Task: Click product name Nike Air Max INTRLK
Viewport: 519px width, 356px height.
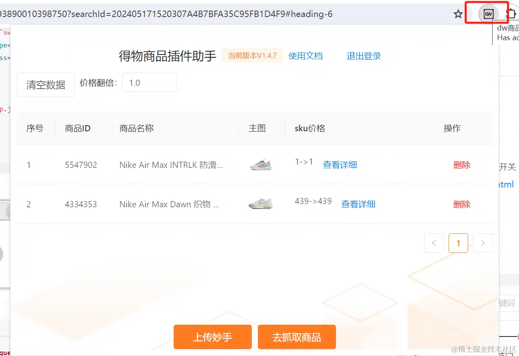Action: 171,165
